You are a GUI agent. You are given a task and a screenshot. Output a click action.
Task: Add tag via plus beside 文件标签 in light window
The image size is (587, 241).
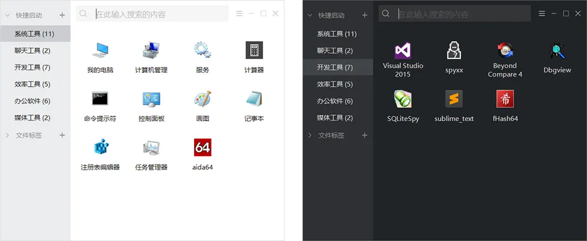tap(62, 135)
